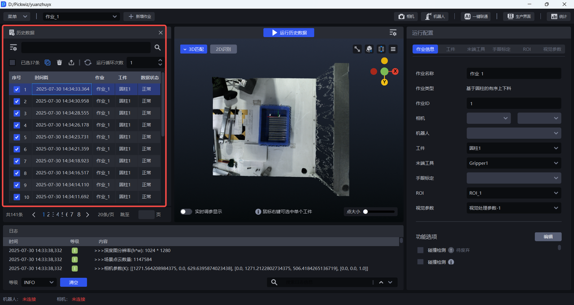
Task: Open the 视觉参数 tab in 运行配置
Action: [552, 49]
